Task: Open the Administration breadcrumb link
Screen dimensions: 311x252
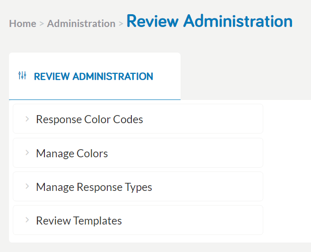Action: click(81, 24)
